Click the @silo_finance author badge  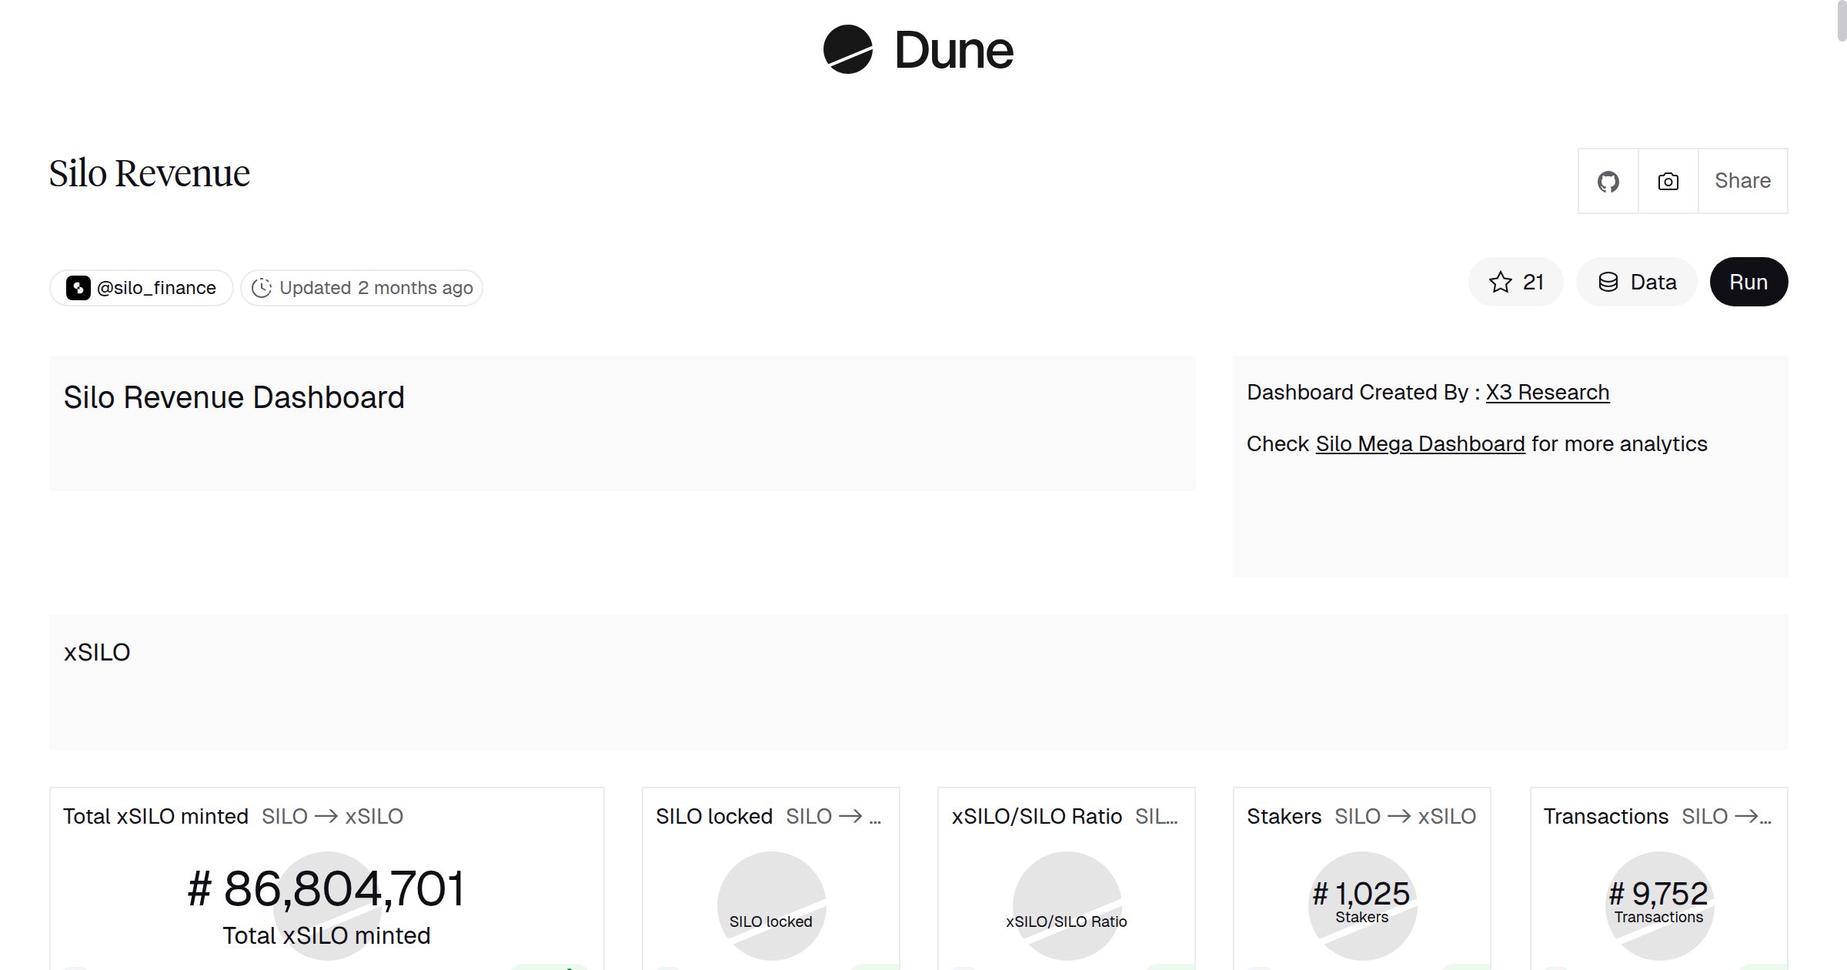[141, 287]
